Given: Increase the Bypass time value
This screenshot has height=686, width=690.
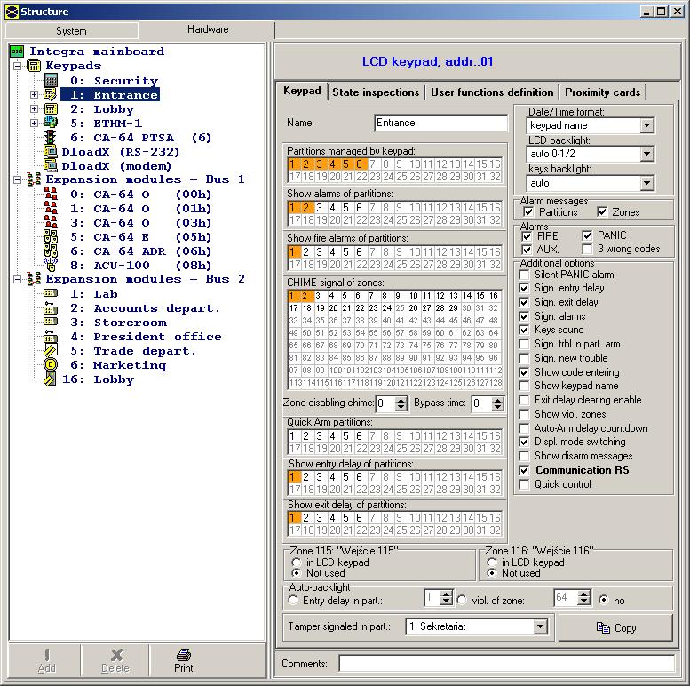Looking at the screenshot, I should tap(497, 400).
